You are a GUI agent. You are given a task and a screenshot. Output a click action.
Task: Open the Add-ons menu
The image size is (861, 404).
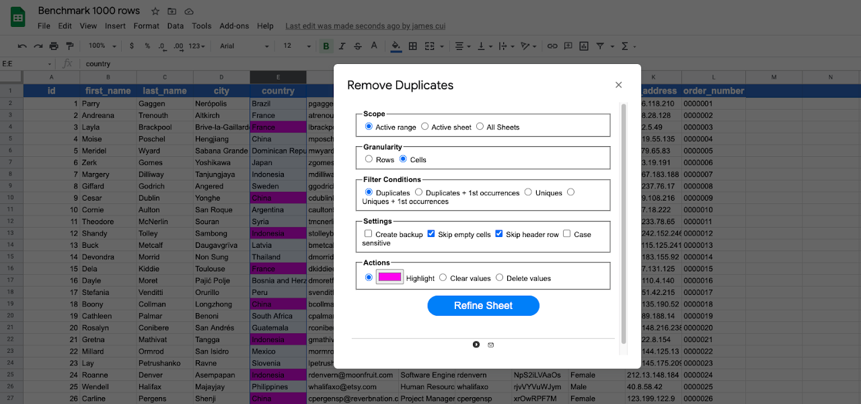pos(234,26)
